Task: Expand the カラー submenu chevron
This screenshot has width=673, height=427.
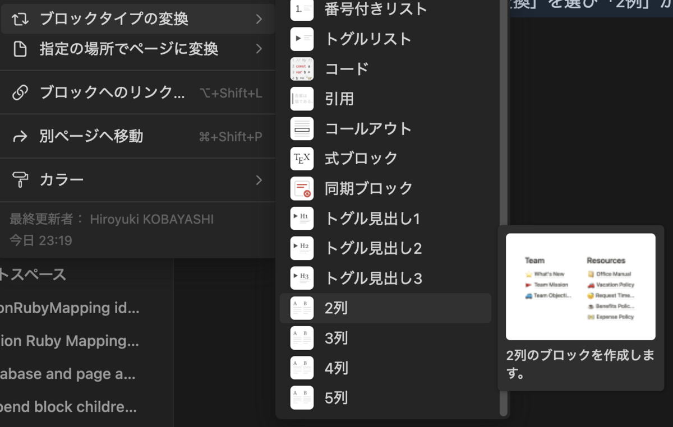Action: (259, 180)
